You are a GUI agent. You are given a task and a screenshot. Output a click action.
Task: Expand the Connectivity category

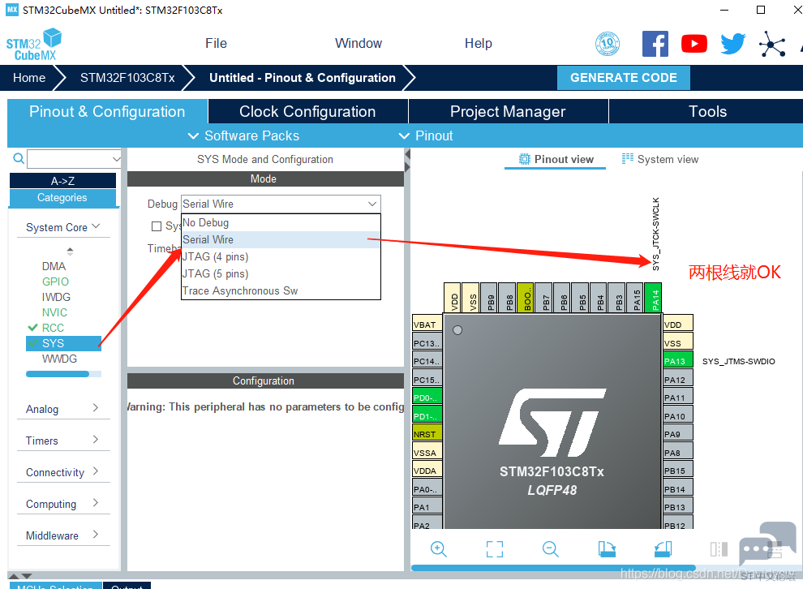63,472
